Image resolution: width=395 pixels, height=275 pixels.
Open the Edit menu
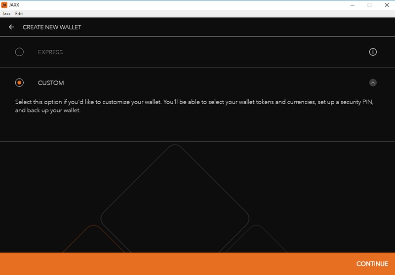[x=19, y=14]
